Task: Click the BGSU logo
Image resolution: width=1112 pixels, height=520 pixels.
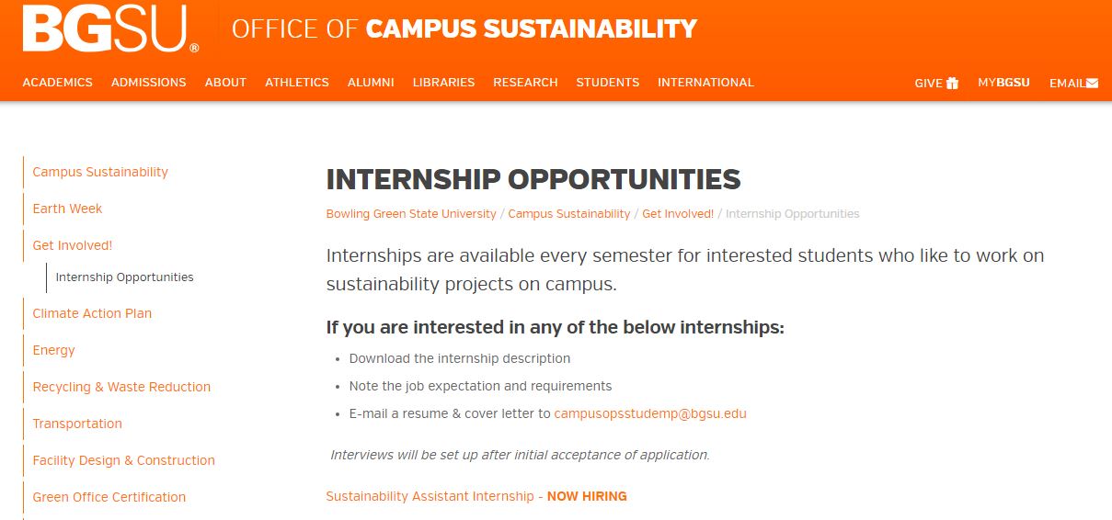Action: pyautogui.click(x=110, y=29)
